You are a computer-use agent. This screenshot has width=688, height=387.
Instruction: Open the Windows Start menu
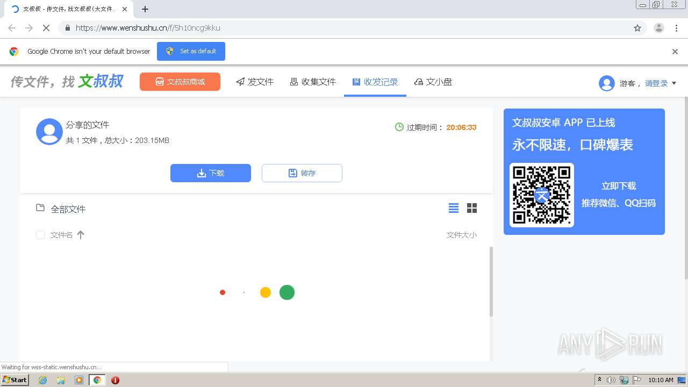click(15, 379)
